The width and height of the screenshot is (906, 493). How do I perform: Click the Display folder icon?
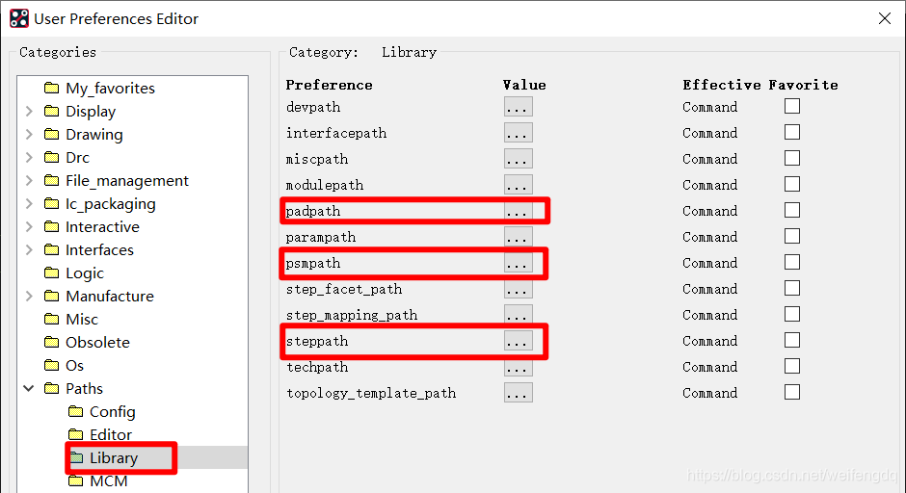(51, 111)
